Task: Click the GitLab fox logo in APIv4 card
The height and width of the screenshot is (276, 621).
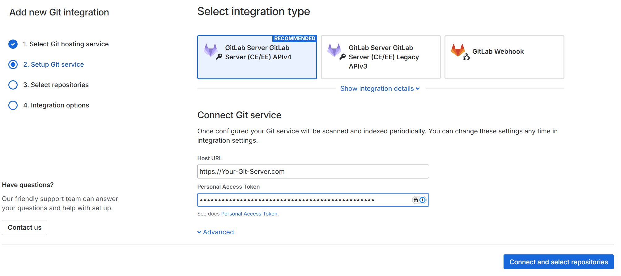Action: tap(211, 49)
